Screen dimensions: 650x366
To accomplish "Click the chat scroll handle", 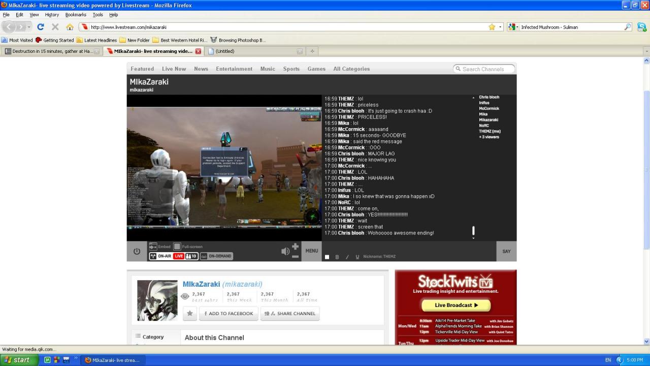I will point(473,231).
